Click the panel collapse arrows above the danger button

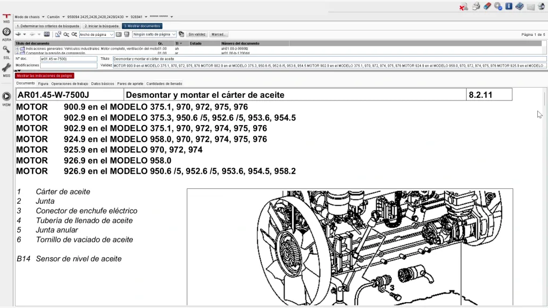[18, 71]
